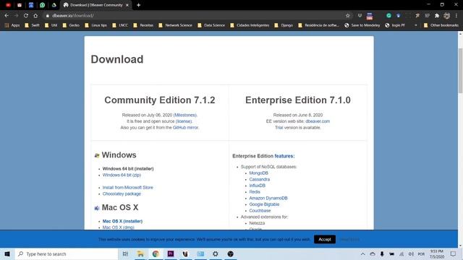Open the Receitas bookmarks folder
The image size is (463, 260).
point(143,25)
